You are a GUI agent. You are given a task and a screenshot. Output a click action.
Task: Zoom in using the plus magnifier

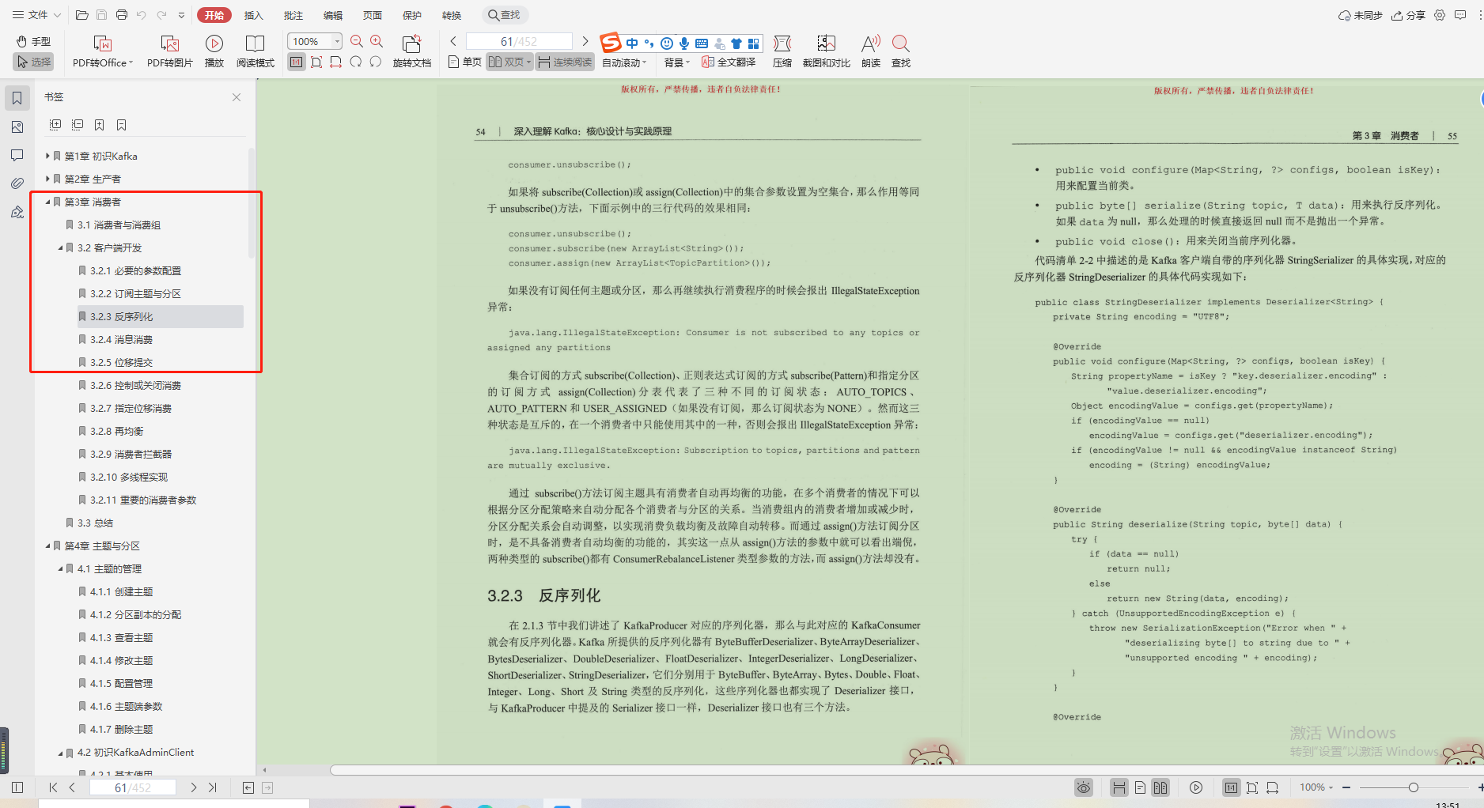[377, 41]
